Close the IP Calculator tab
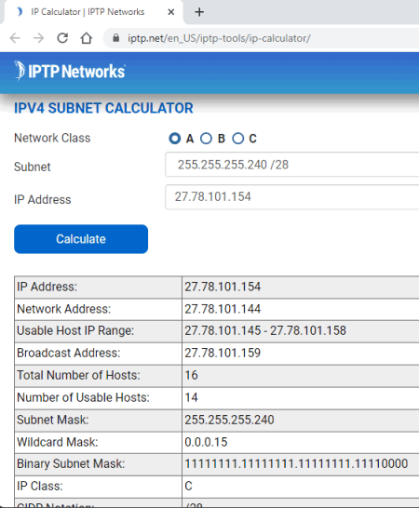This screenshot has height=508, width=419. (171, 12)
